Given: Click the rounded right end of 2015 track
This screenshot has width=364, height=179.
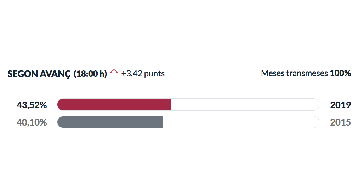Looking at the screenshot, I should click(x=316, y=122).
